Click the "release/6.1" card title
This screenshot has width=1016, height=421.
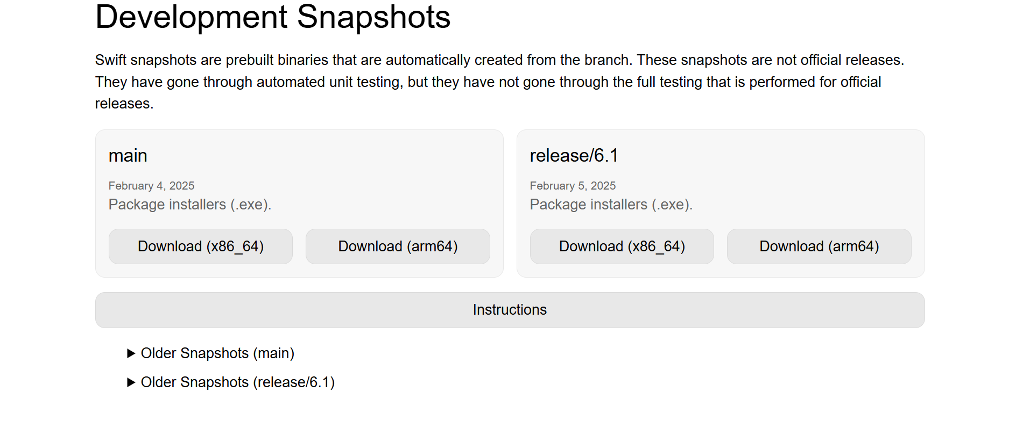tap(574, 156)
